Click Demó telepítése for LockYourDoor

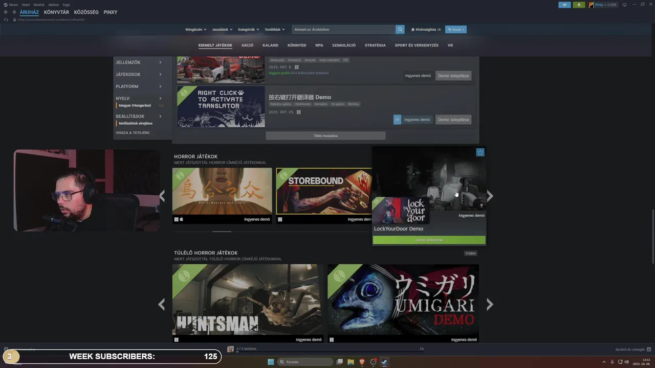tap(429, 240)
